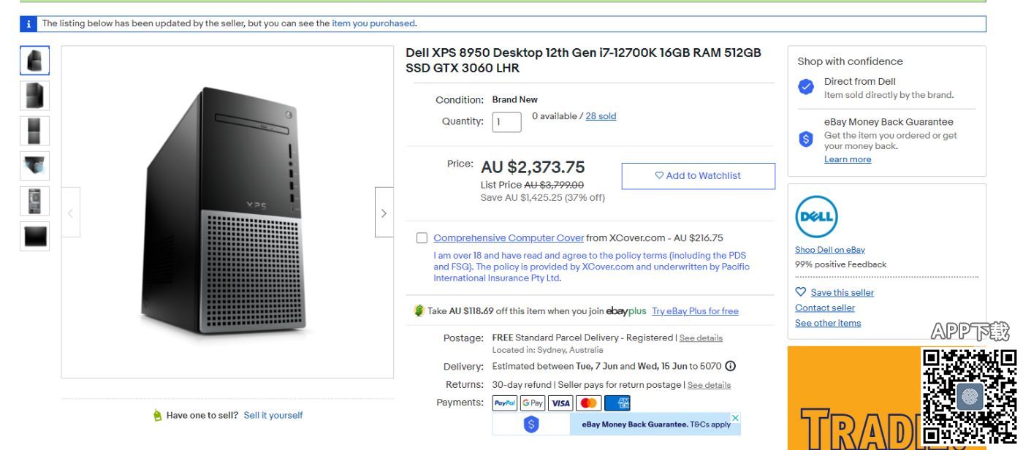
Task: Select the last product thumbnail
Action: tap(34, 237)
